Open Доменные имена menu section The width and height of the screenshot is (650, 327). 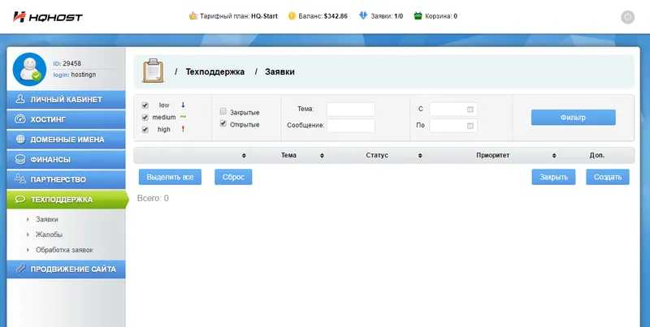click(x=66, y=140)
